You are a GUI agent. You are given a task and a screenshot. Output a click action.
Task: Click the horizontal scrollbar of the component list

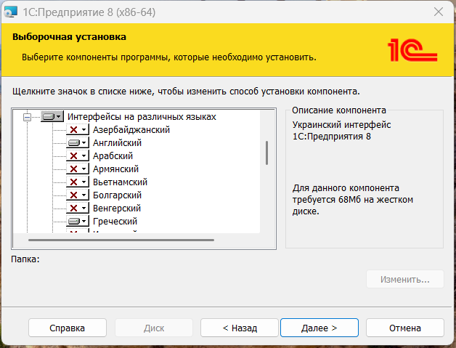click(121, 240)
